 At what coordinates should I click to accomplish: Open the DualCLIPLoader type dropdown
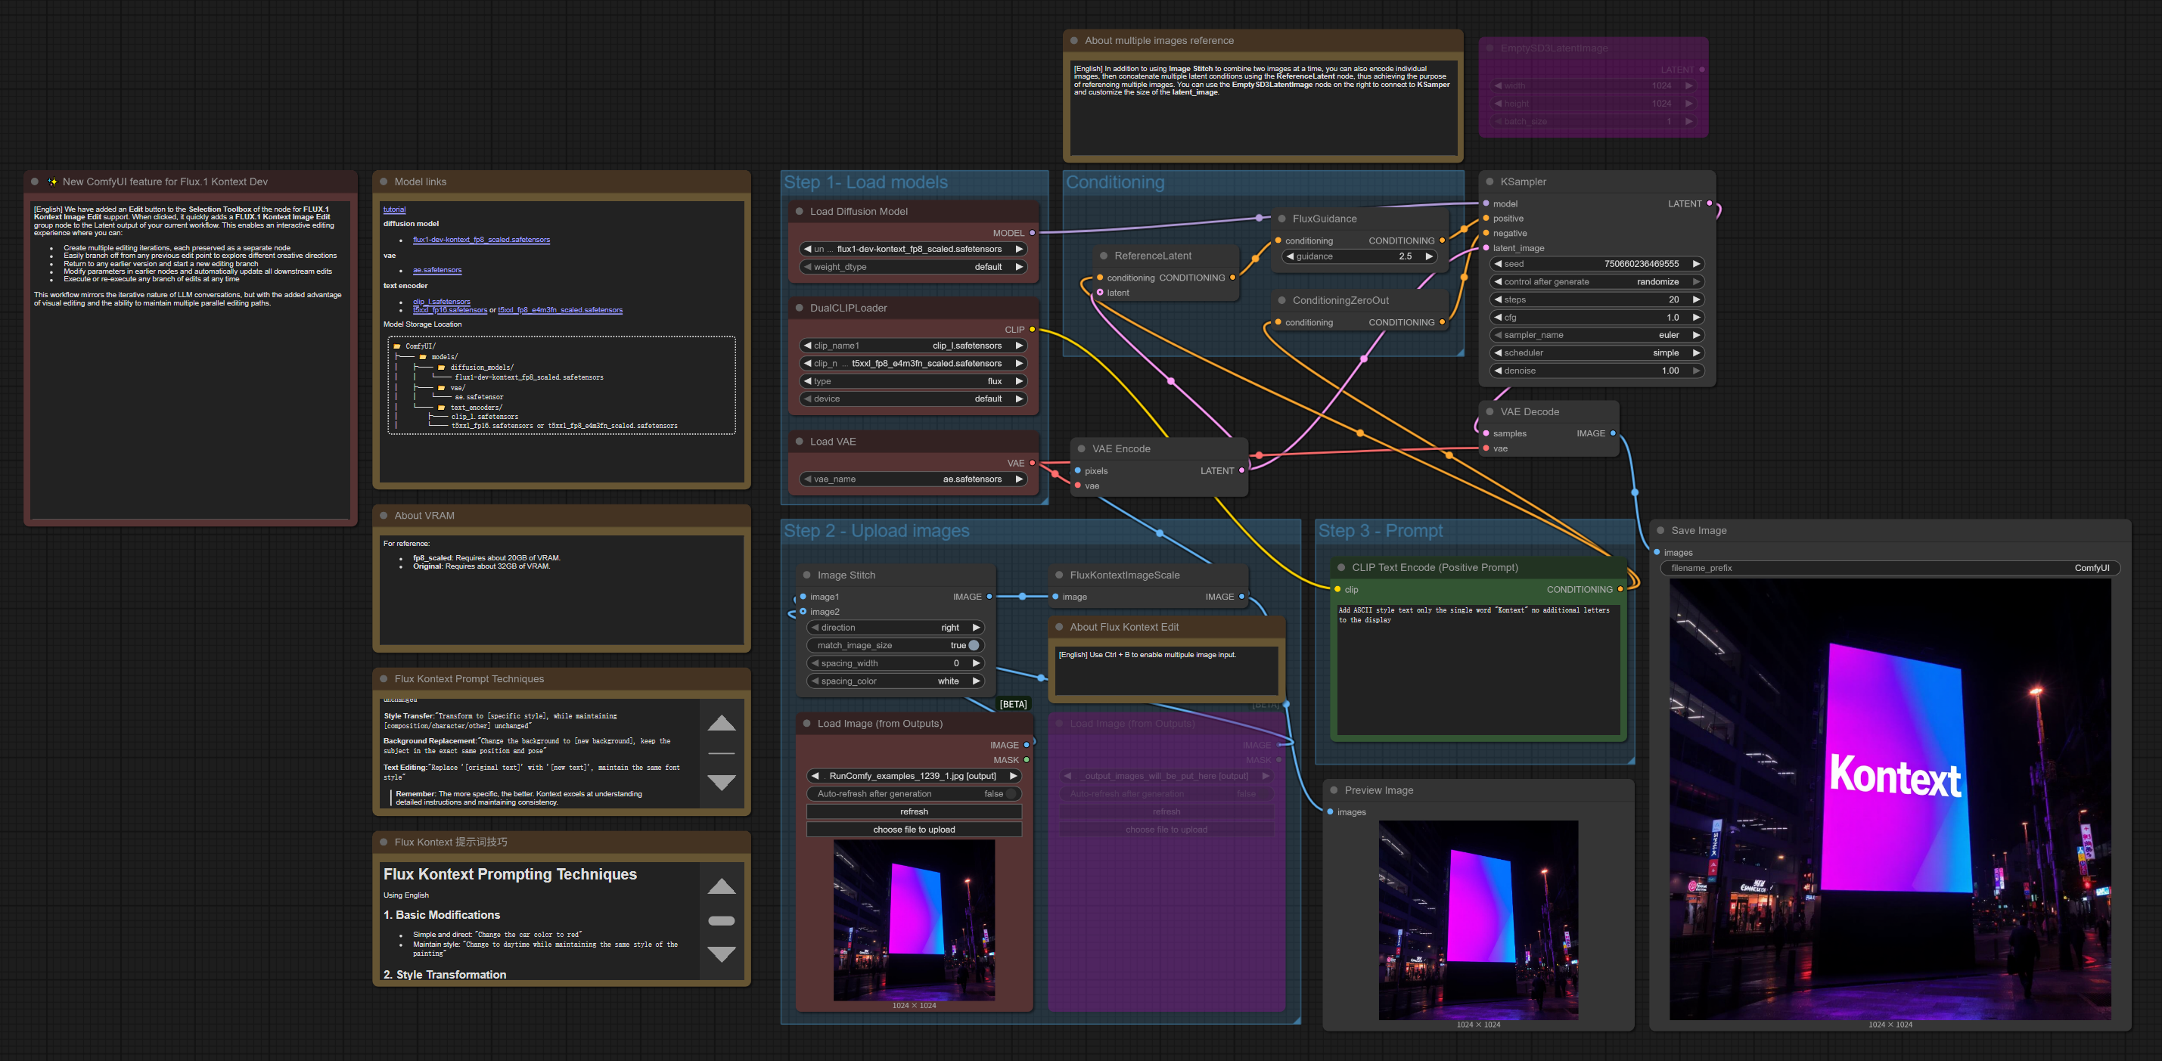[x=913, y=382]
